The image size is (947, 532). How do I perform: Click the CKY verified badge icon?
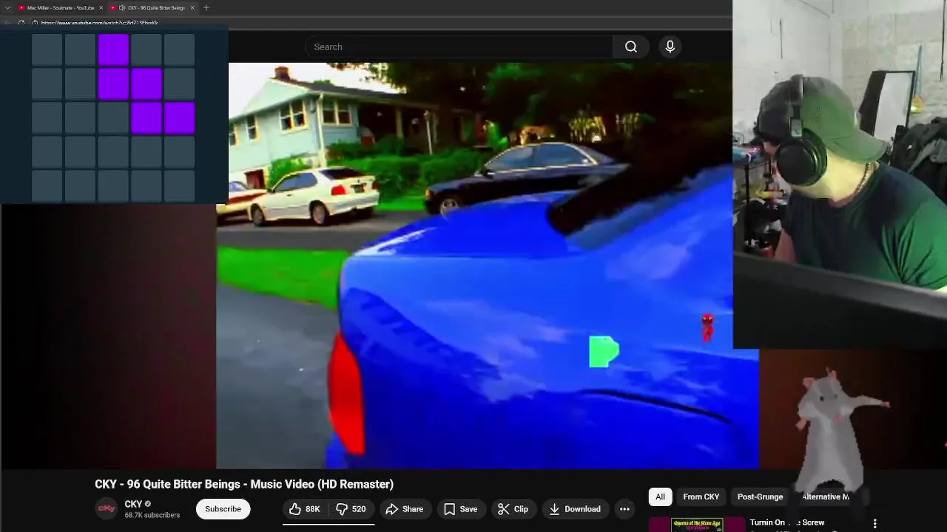[148, 504]
